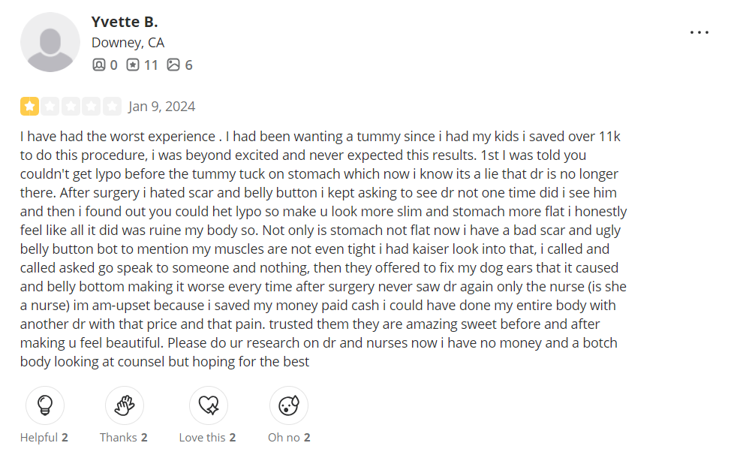Click the filled first rating star

click(x=29, y=106)
